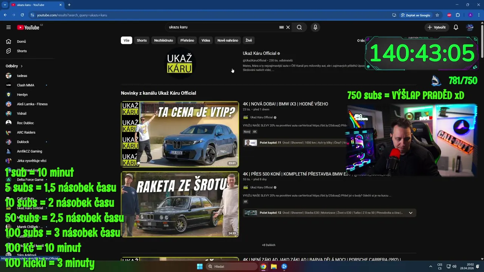The height and width of the screenshot is (272, 484).
Task: Click Zeptat se Googlu button
Action: pyautogui.click(x=415, y=15)
